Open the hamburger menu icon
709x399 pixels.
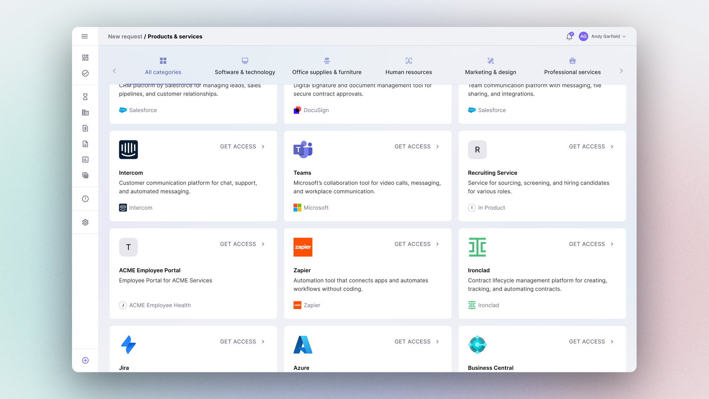click(x=85, y=36)
